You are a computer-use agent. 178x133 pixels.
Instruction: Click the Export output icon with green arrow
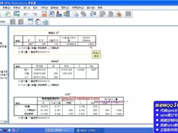pyautogui.click(x=8, y=14)
